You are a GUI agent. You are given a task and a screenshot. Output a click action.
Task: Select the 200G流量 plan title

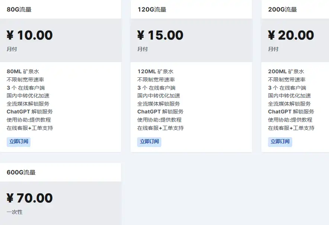283,10
